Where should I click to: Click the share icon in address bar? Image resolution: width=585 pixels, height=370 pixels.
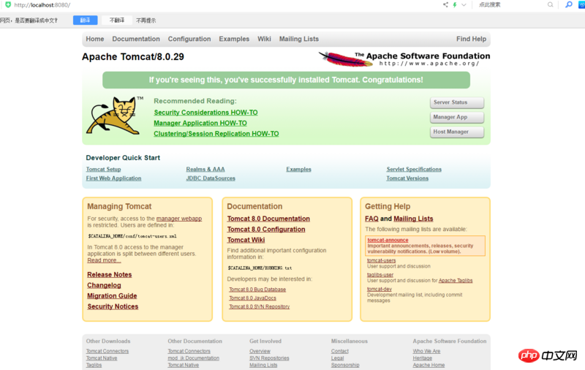(x=445, y=5)
